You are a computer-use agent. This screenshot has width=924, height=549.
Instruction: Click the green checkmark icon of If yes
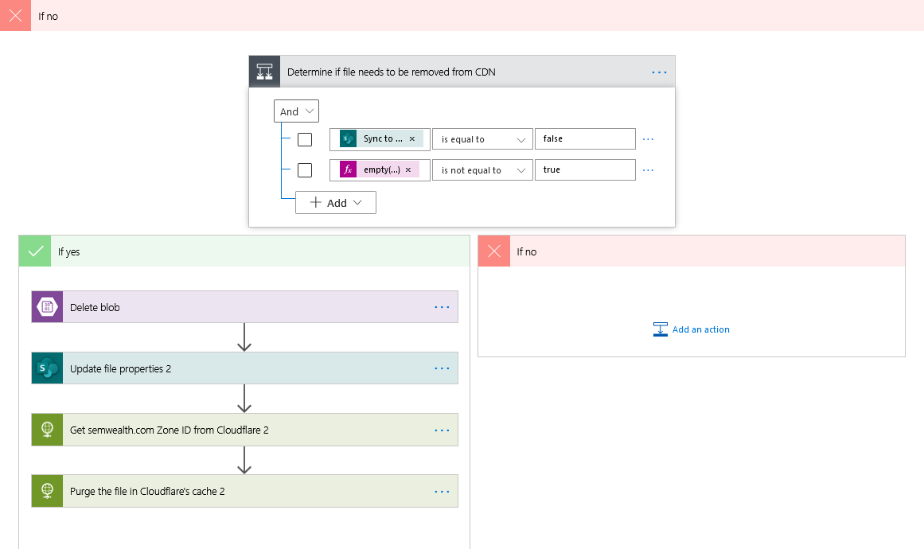(x=35, y=251)
